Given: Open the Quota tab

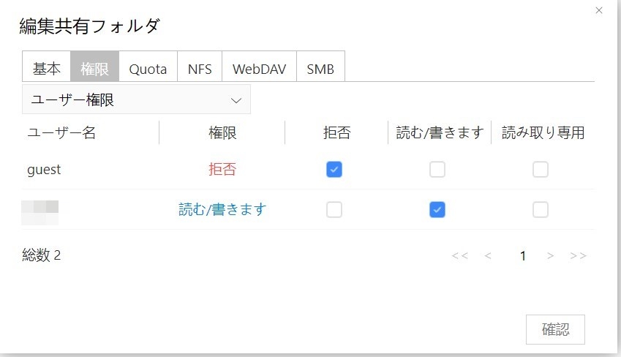Looking at the screenshot, I should [x=148, y=69].
